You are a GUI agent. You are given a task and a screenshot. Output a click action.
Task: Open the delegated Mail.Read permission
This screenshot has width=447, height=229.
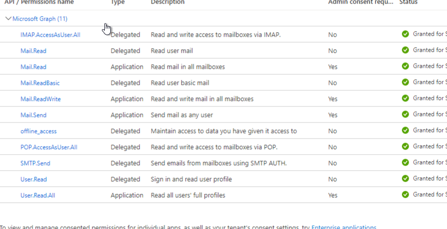click(x=33, y=51)
